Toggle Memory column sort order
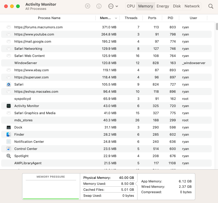Image resolution: width=218 pixels, height=203 pixels. point(108,18)
